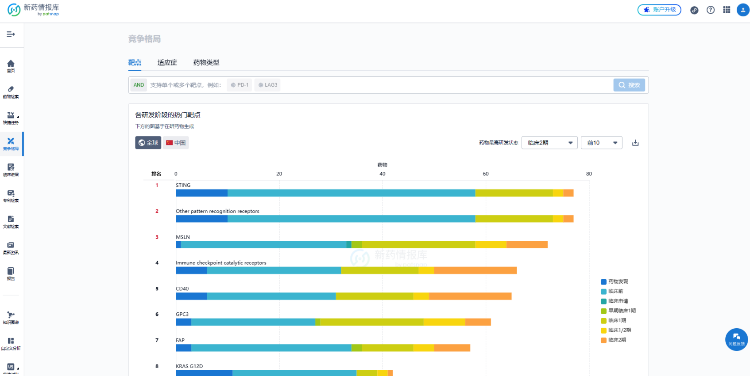Toggle 临床1期 legend entry
Screen dimensions: 750x376
[614, 321]
